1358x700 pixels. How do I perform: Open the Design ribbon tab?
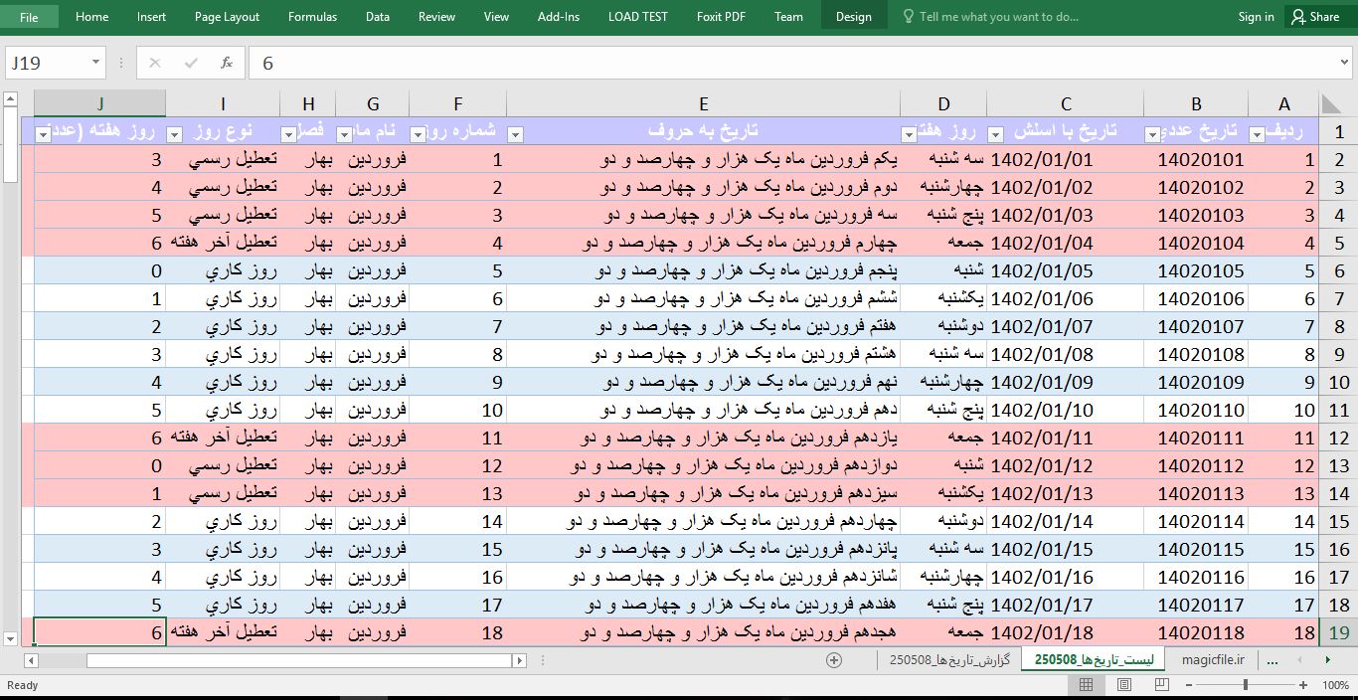tap(853, 17)
